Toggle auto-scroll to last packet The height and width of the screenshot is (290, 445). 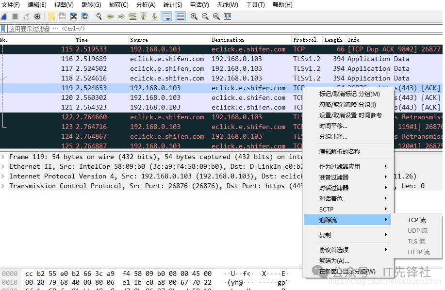tap(166, 16)
